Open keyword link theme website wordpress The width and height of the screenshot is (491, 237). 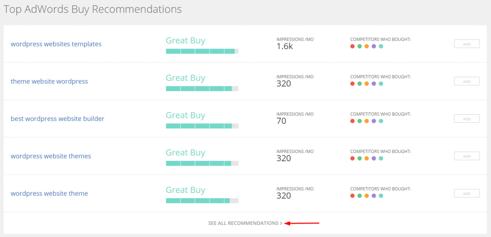pos(49,82)
